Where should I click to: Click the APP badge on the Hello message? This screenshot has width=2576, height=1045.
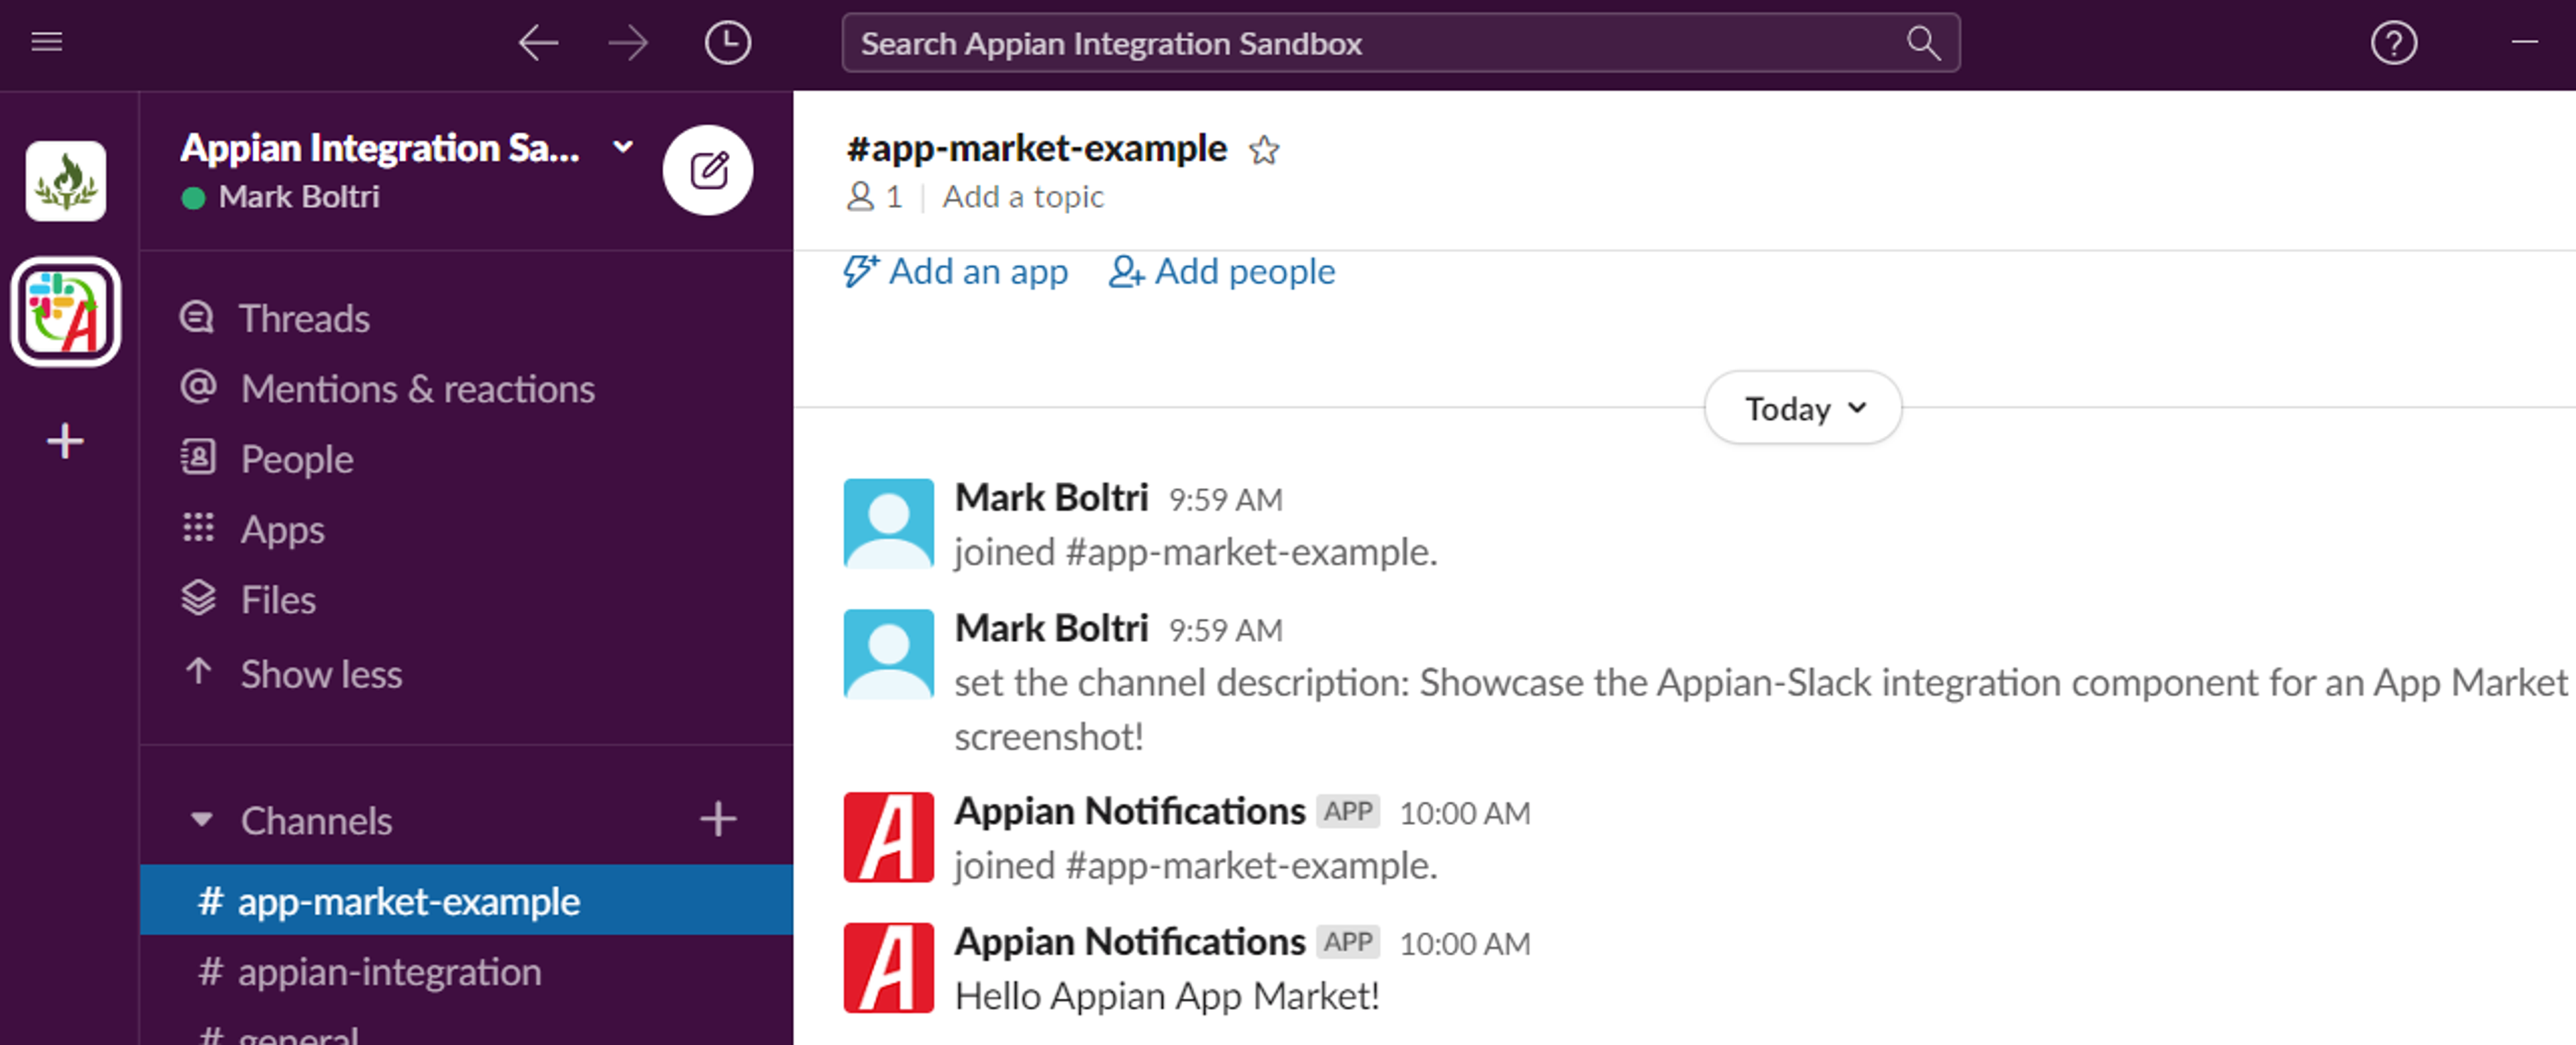[x=1348, y=941]
